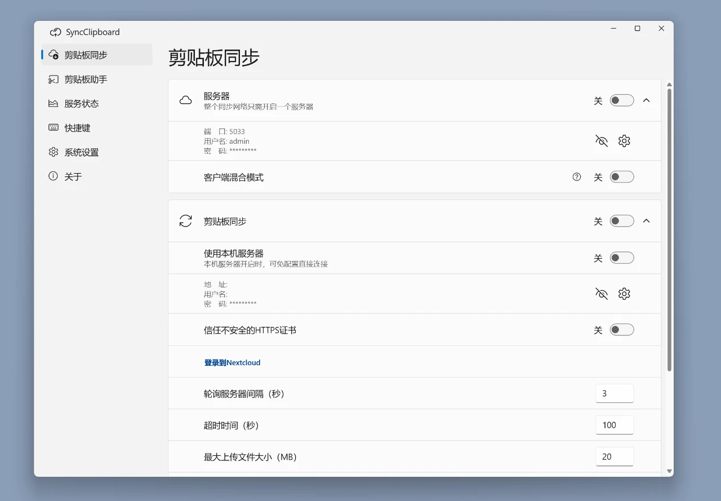Open server settings gear next to port 5033
Image resolution: width=721 pixels, height=501 pixels.
(624, 141)
